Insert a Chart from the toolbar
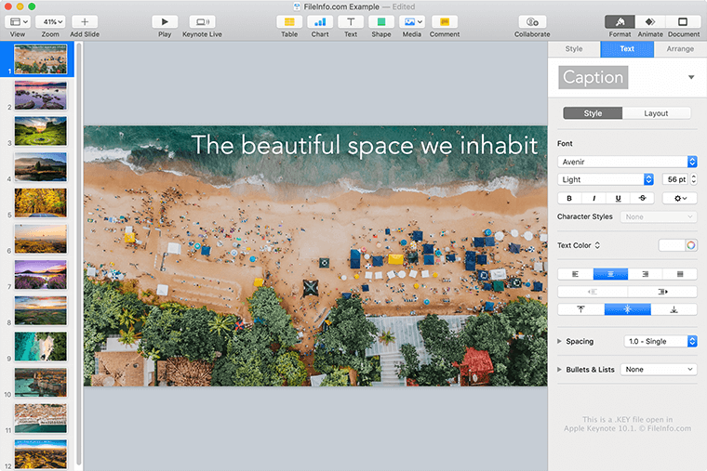The width and height of the screenshot is (707, 471). [x=320, y=21]
